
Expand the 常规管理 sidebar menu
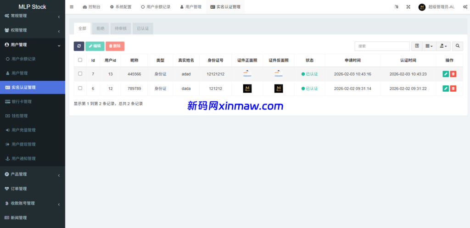(33, 16)
